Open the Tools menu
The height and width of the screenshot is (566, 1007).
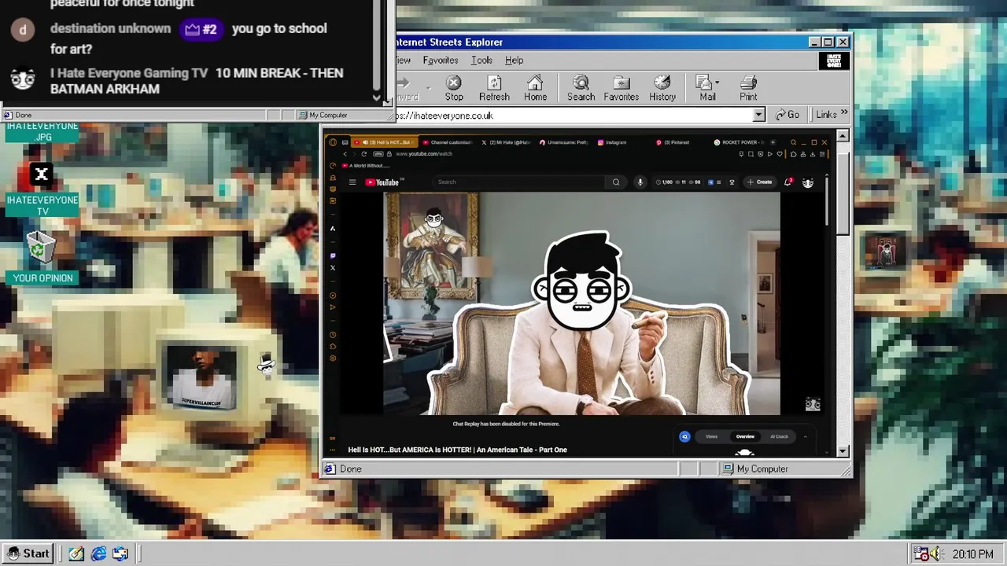coord(481,61)
